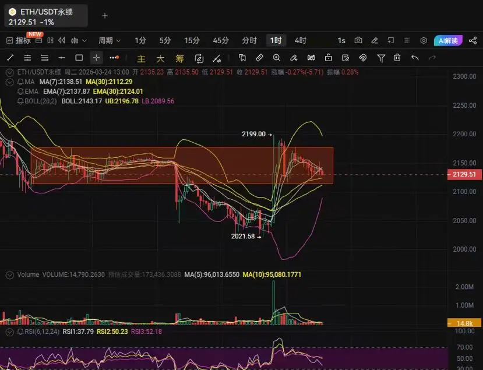
Task: Open the 指标 indicators panel
Action: 19,40
